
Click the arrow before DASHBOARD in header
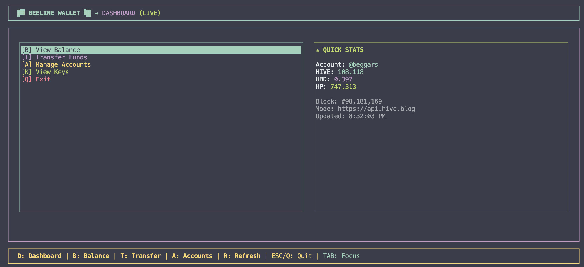(x=97, y=13)
